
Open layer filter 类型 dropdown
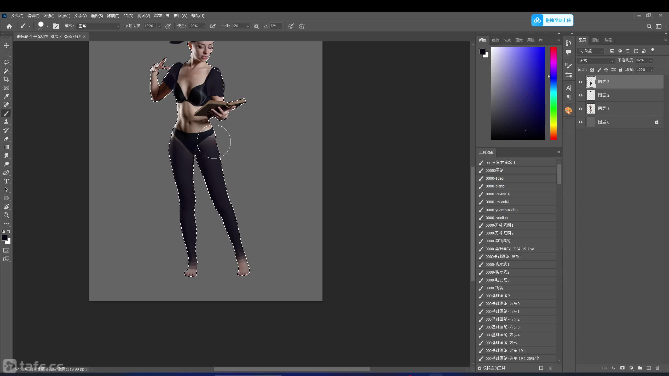pyautogui.click(x=591, y=51)
